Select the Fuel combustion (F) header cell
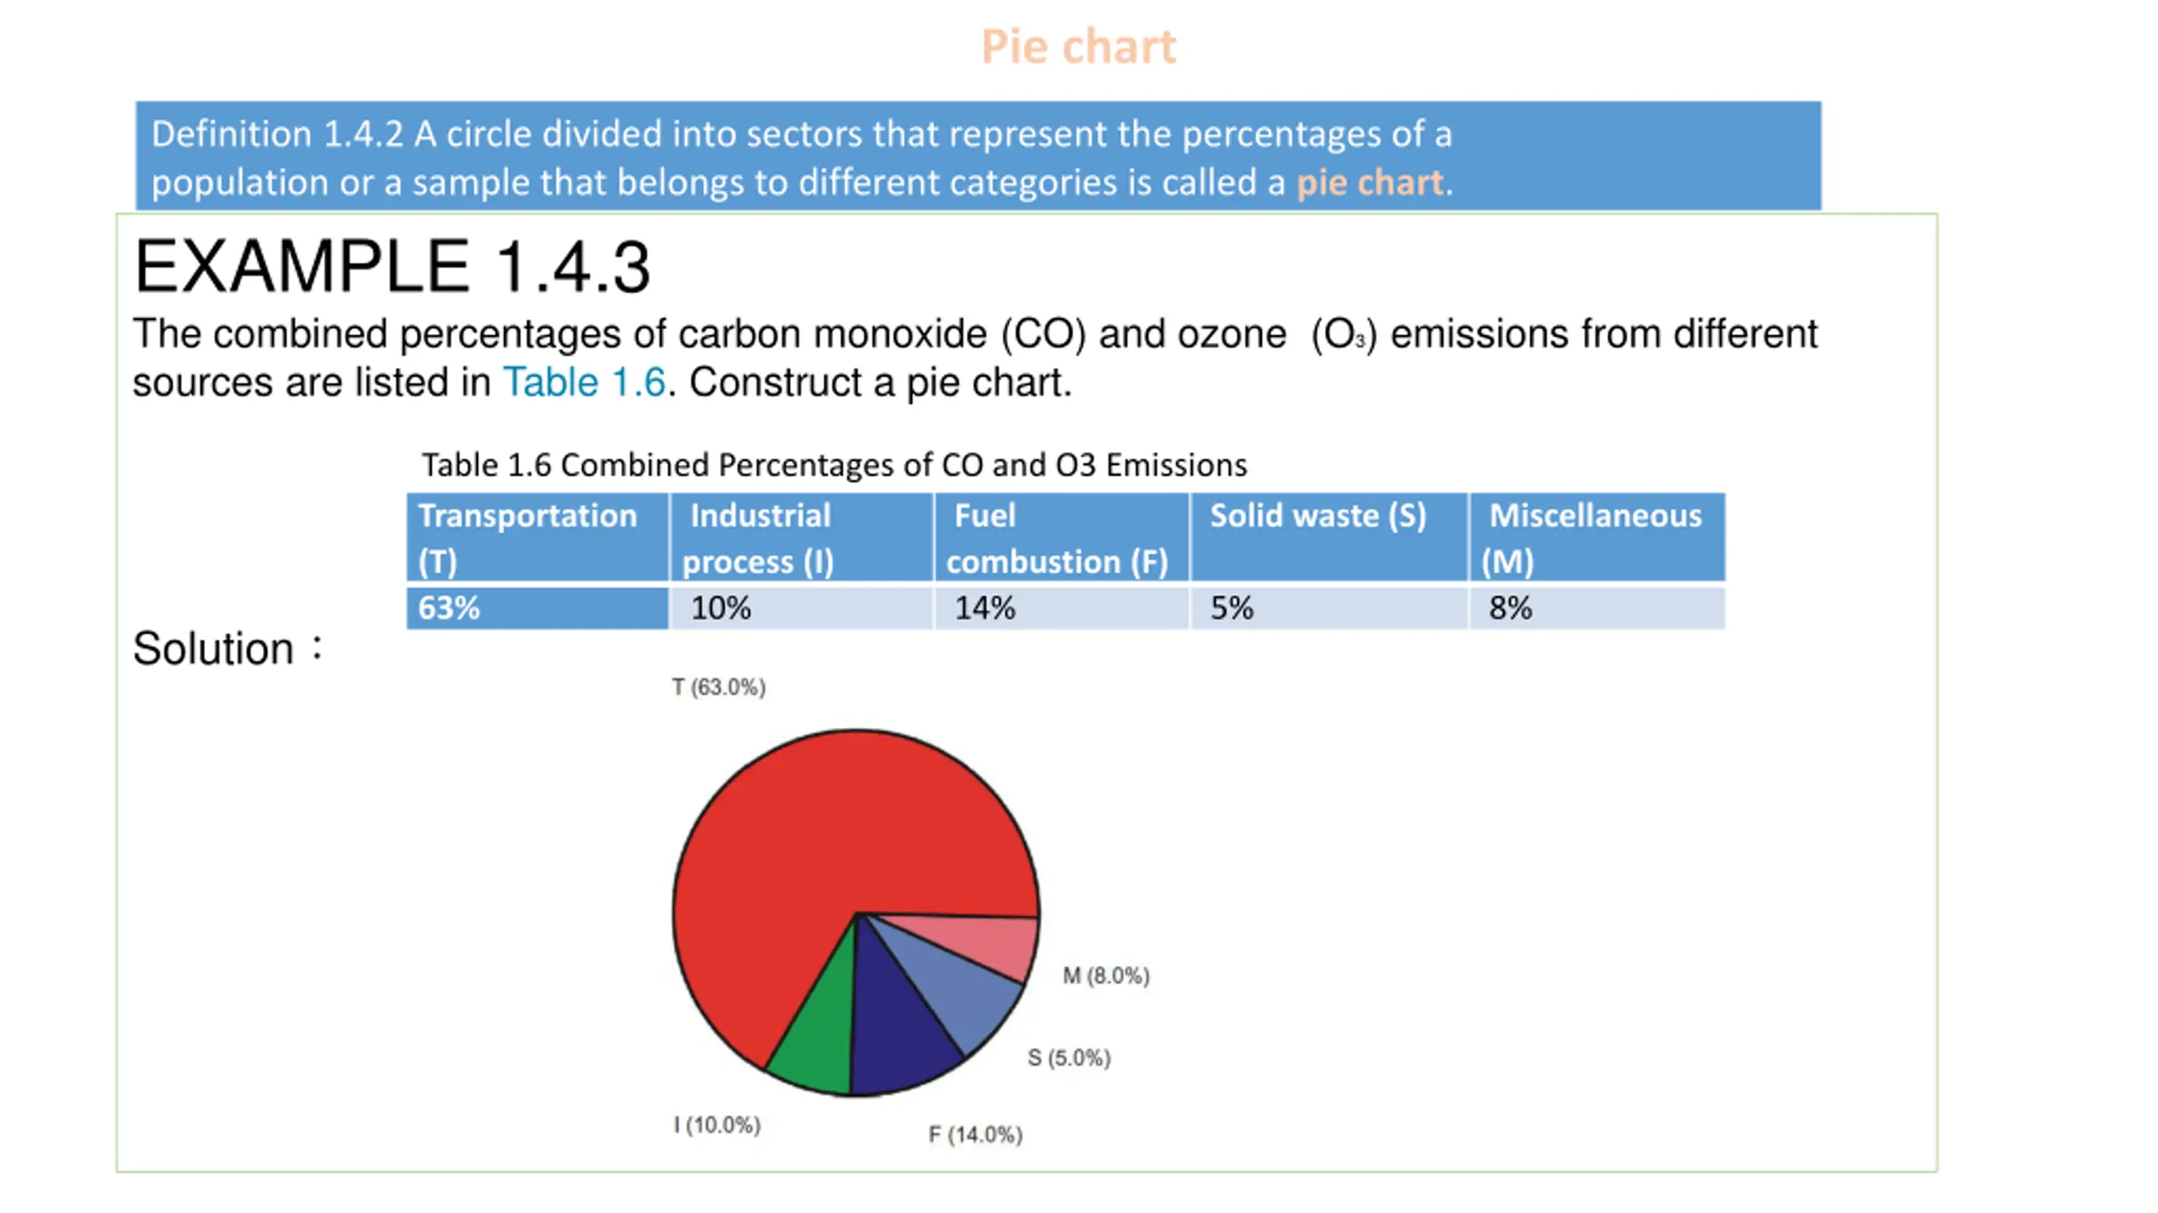The image size is (2158, 1213). point(1060,537)
